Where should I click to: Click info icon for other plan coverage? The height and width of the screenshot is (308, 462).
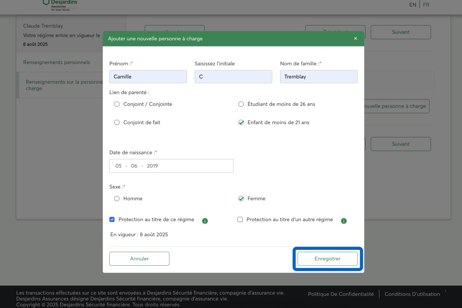(x=344, y=221)
